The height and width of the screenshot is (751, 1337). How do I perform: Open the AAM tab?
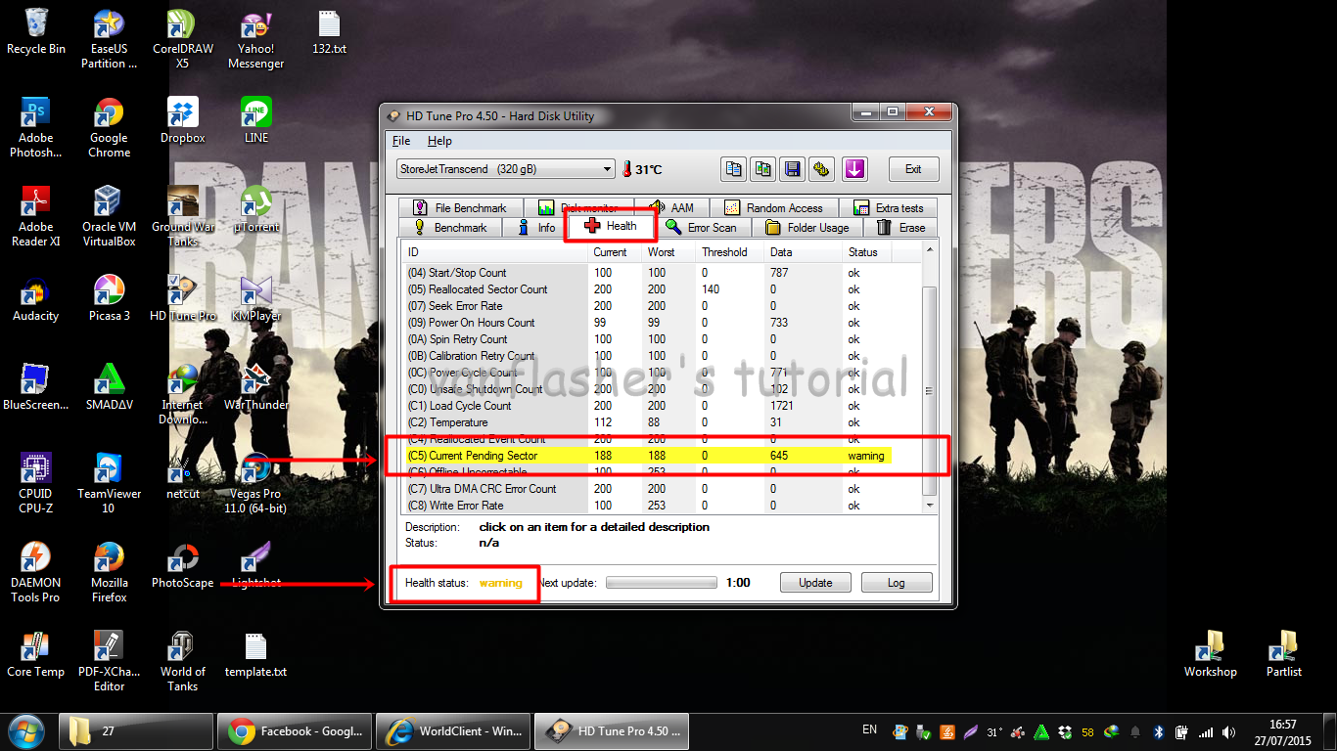(671, 208)
